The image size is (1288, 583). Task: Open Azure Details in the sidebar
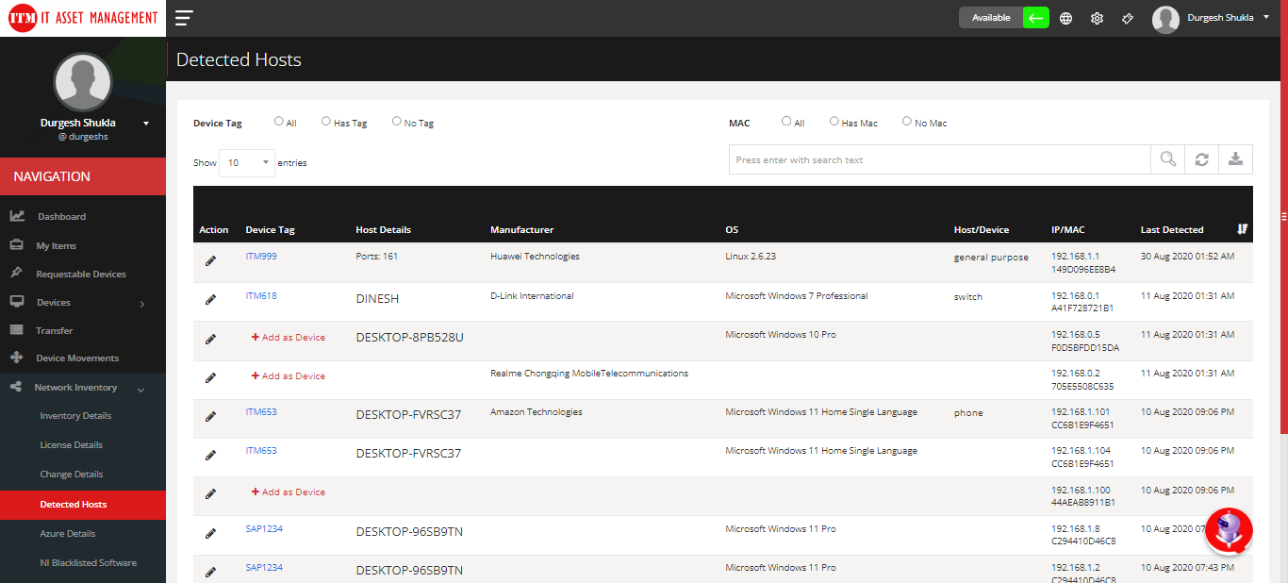click(x=68, y=534)
